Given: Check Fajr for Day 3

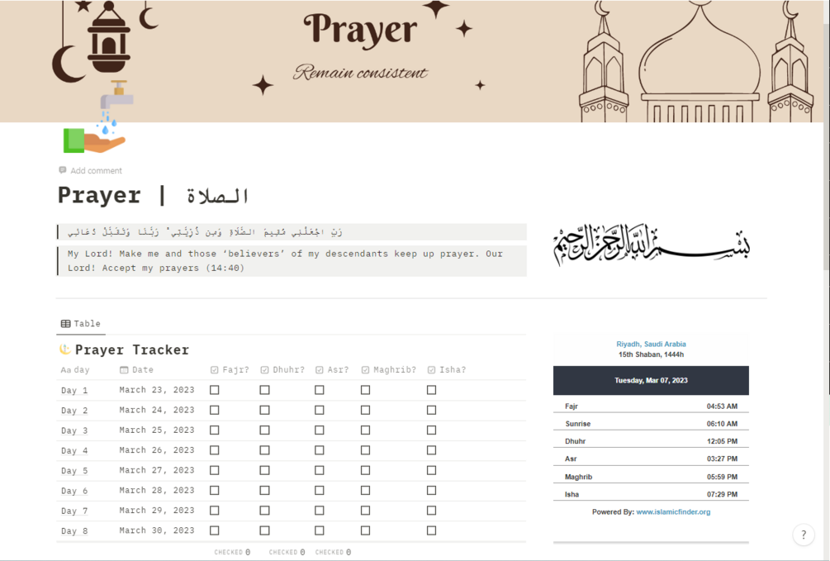Looking at the screenshot, I should [x=215, y=430].
